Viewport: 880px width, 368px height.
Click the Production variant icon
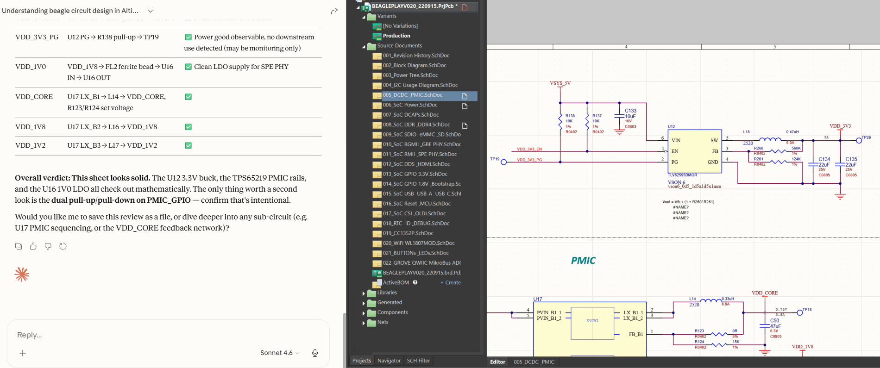point(377,36)
